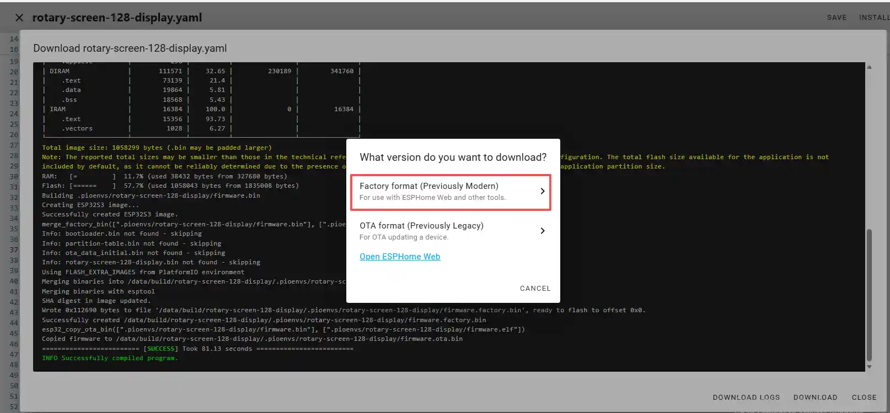
Task: Click the 'Download rotary-screen-128-display.yaml' dialog heading
Action: click(130, 48)
